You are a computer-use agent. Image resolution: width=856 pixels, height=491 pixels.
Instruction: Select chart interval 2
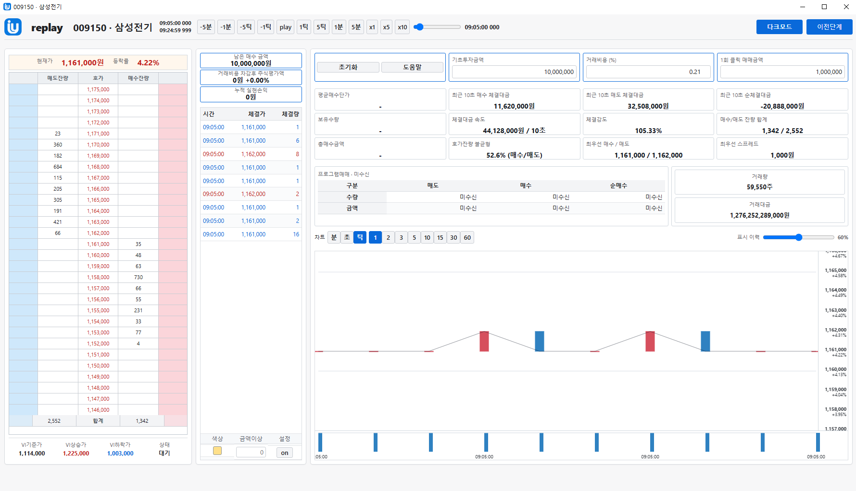(389, 237)
